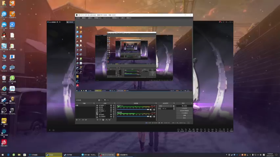Toggle eye visibility of the first source
This screenshot has height=157, width=280.
click(x=111, y=106)
